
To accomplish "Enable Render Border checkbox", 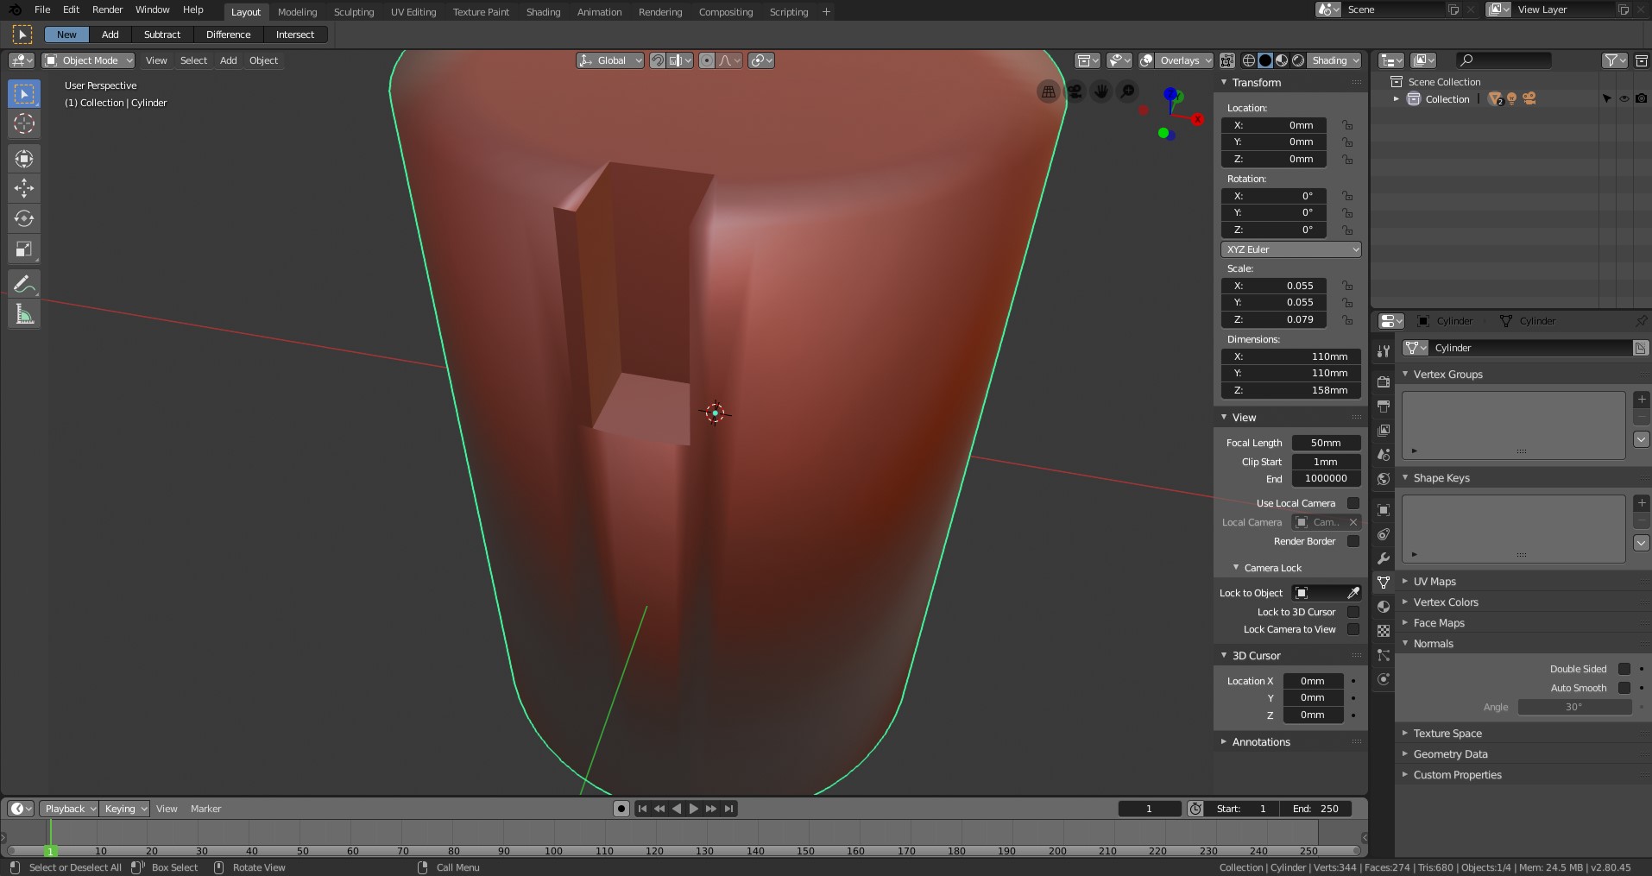I will (x=1353, y=541).
